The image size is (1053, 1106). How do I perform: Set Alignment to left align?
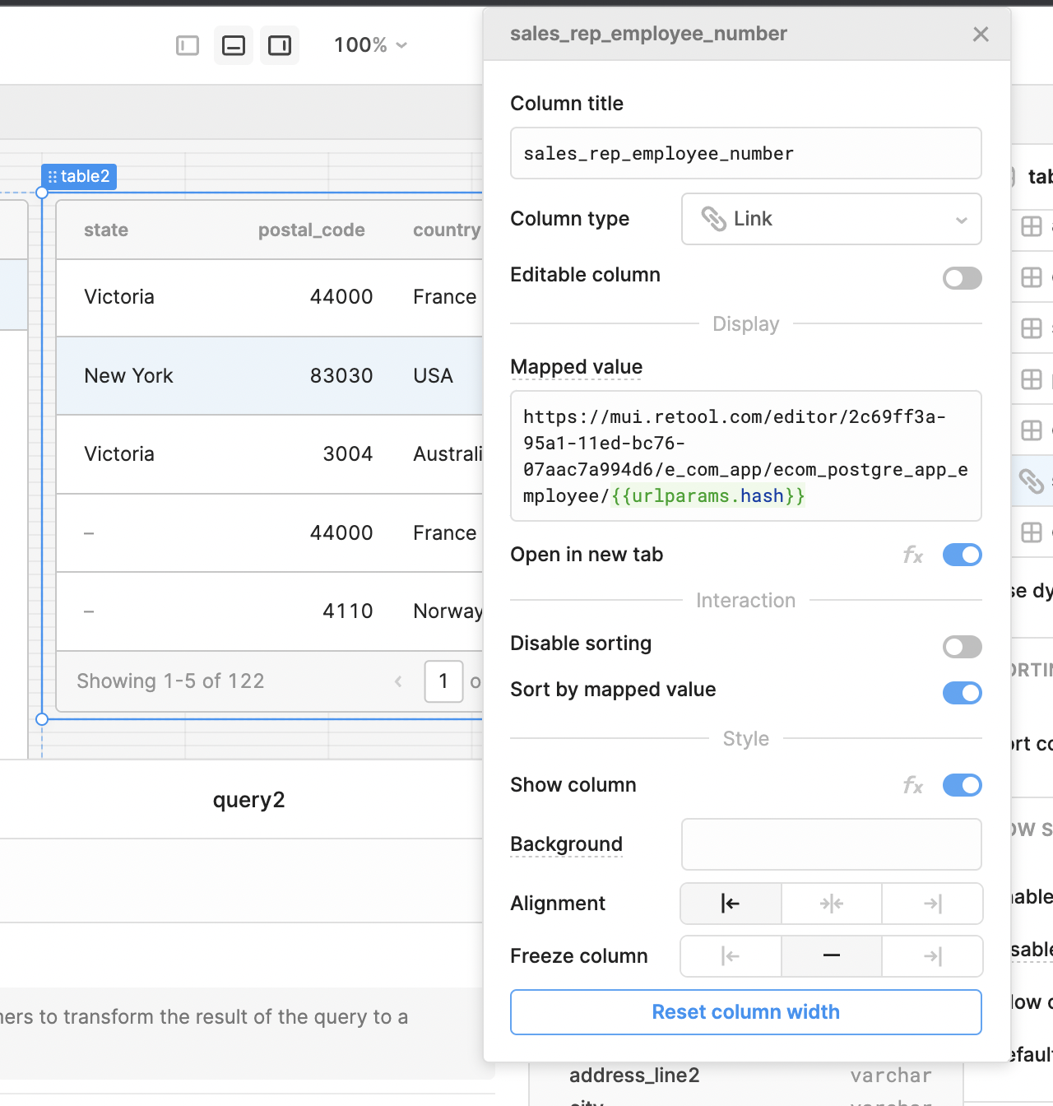(x=731, y=904)
